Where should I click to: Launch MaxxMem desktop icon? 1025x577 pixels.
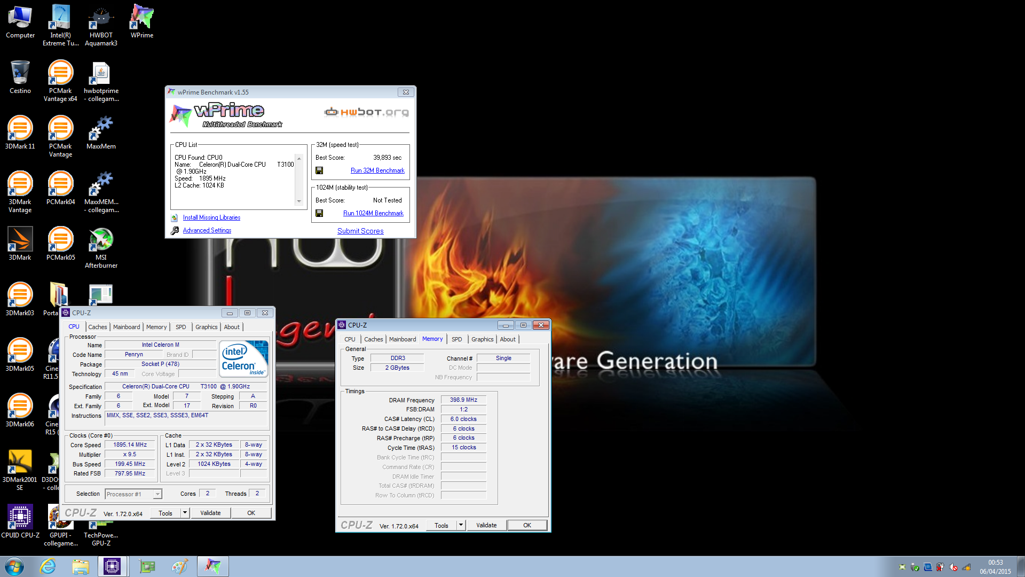[x=101, y=133]
